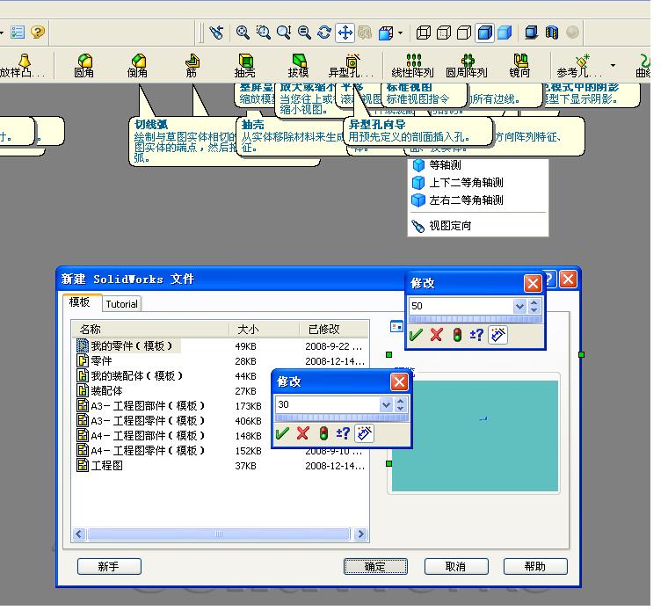The height and width of the screenshot is (610, 668).
Task: Click the value field showing 50
Action: (461, 306)
